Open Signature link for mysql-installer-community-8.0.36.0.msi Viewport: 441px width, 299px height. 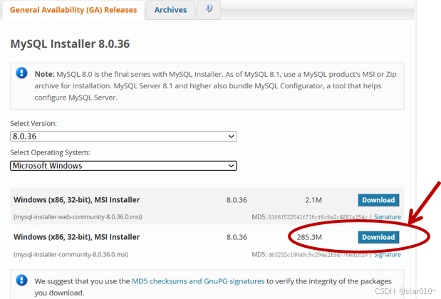(x=388, y=254)
